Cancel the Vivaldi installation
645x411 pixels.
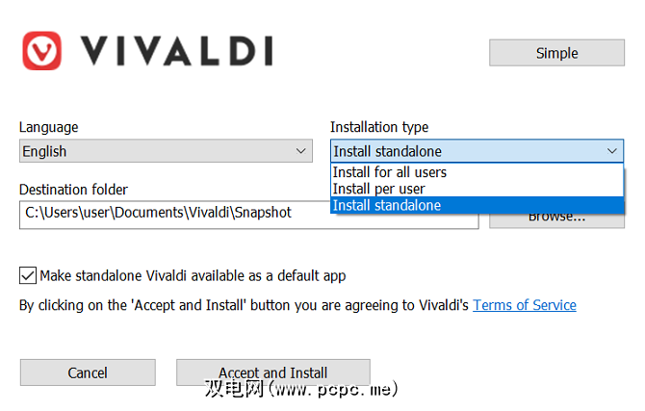pos(88,372)
